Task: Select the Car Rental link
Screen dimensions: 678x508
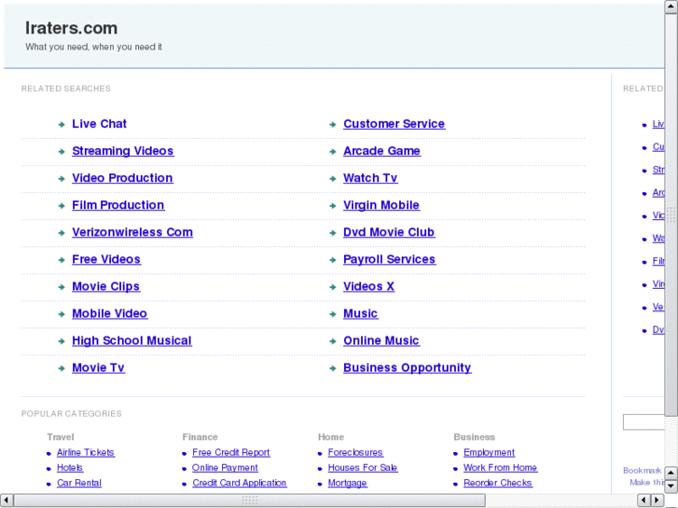Action: 79,483
